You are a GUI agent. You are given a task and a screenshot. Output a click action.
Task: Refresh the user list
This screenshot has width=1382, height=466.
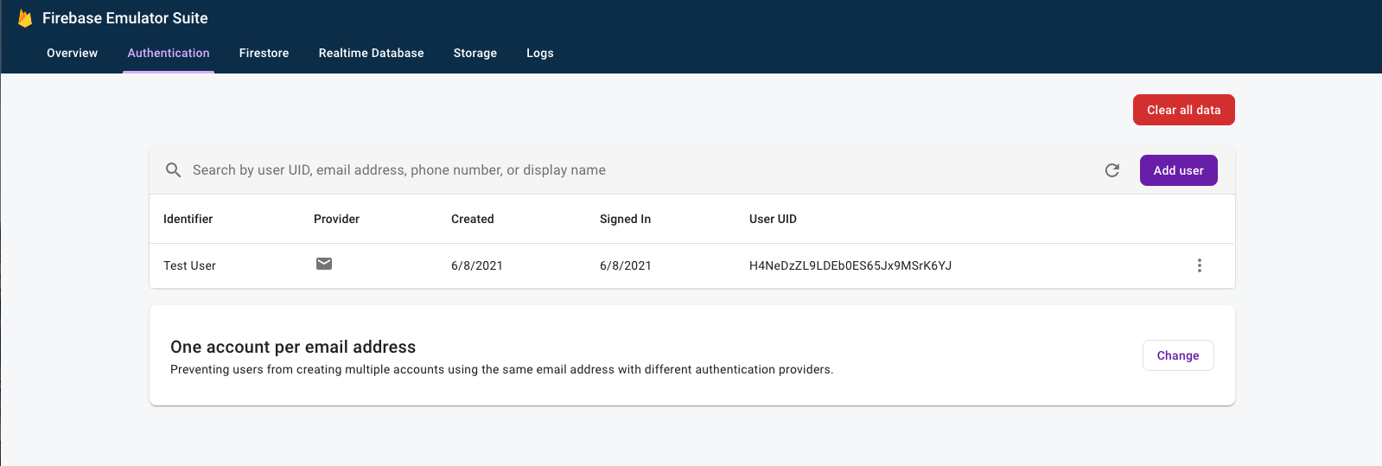[x=1112, y=170]
